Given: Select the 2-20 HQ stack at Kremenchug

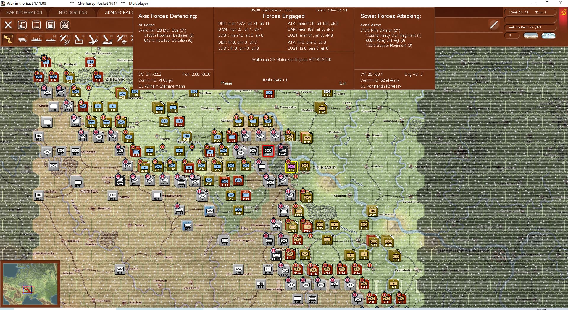Looking at the screenshot, I should tap(372, 211).
